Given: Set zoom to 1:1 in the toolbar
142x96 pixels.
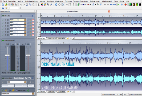Looking at the screenshot, I should (x=67, y=5).
